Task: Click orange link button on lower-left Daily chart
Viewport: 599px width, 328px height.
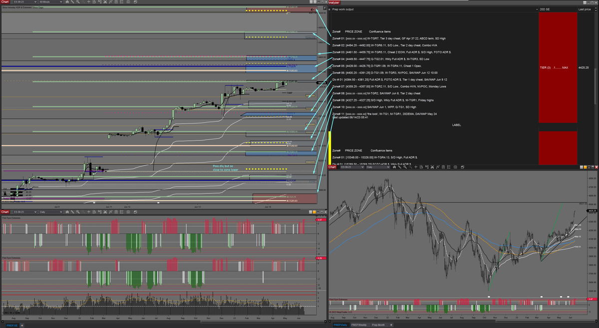Action: tap(314, 212)
